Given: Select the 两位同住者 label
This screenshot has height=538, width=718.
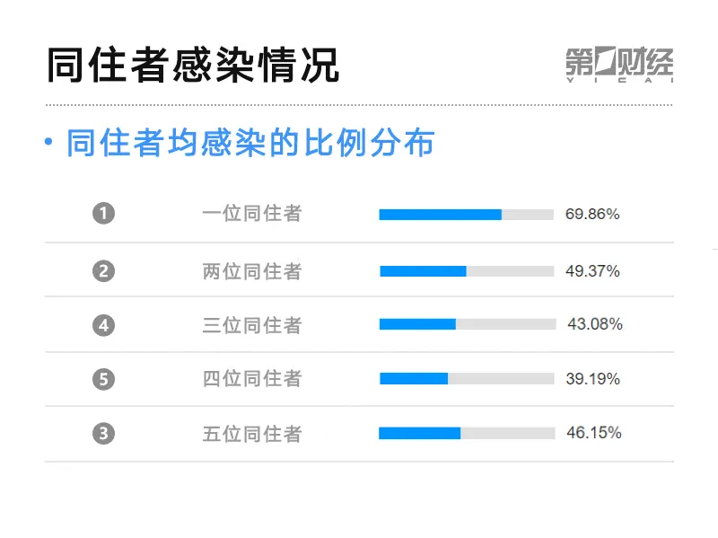Looking at the screenshot, I should [251, 271].
